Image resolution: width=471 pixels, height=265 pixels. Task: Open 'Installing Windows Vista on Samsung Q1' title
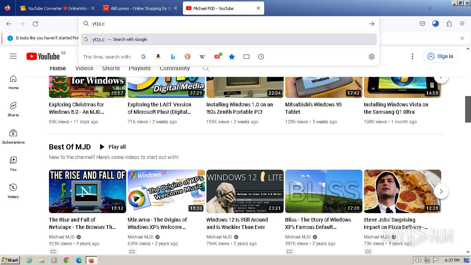pyautogui.click(x=396, y=108)
